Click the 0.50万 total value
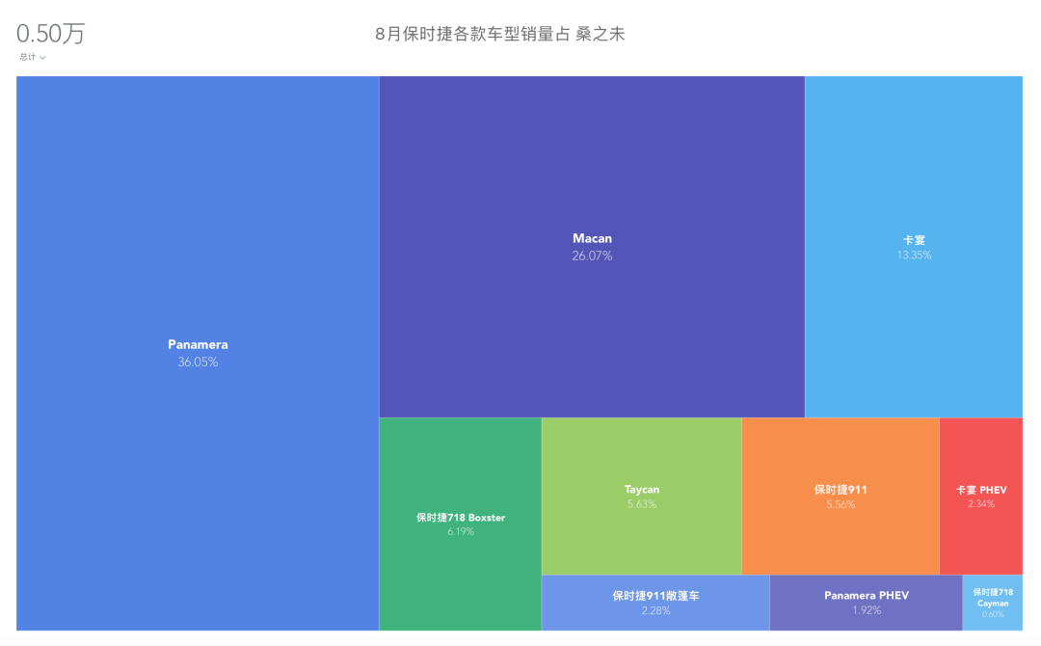 [50, 34]
